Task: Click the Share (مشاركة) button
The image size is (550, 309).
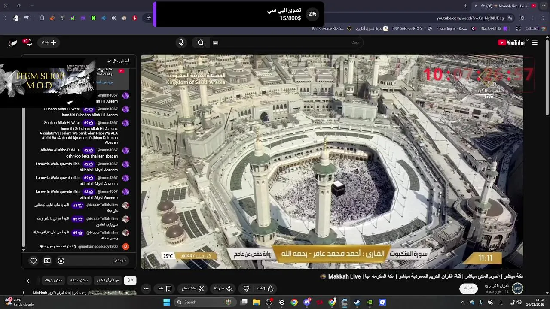Action: click(223, 288)
